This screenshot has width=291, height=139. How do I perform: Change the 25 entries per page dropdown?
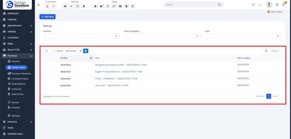click(49, 51)
